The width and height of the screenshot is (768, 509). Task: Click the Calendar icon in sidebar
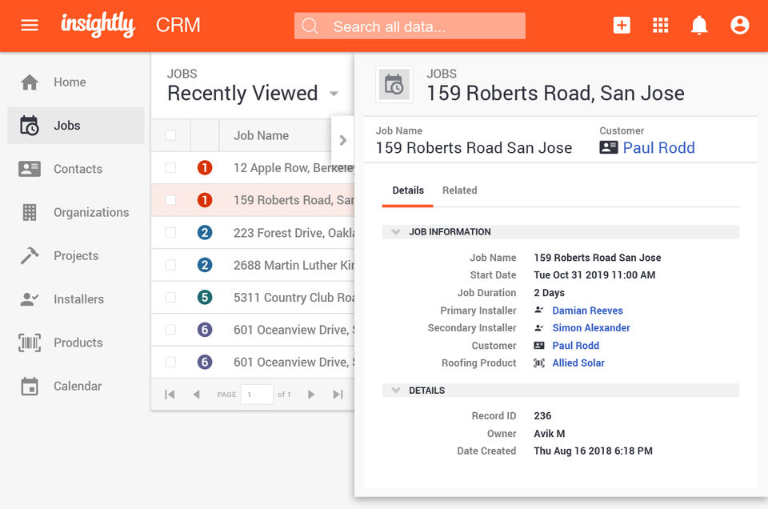[30, 386]
